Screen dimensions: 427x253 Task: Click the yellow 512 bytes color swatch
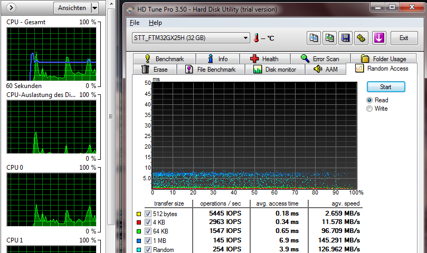(x=139, y=214)
